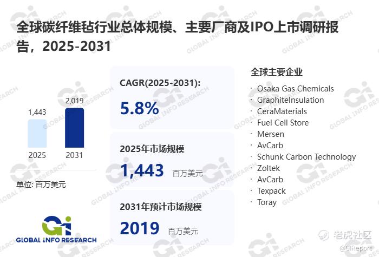Click the large 2019 market size value
This screenshot has width=379, height=257.
[140, 228]
